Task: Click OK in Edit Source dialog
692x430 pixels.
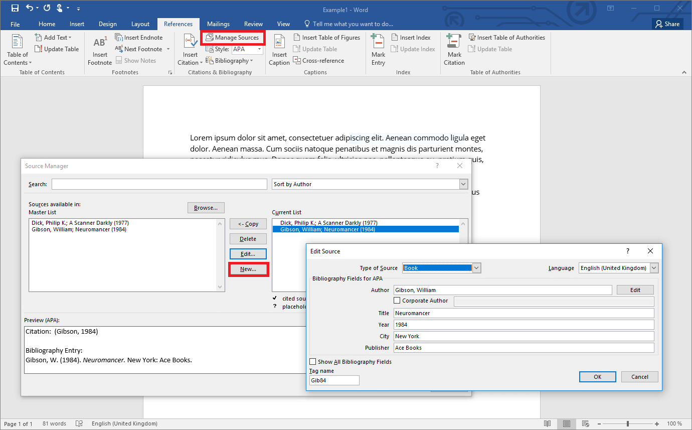Action: (597, 377)
